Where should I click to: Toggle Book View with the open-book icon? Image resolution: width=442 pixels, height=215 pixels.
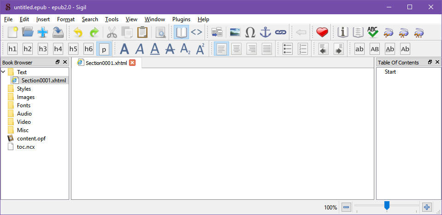point(181,32)
